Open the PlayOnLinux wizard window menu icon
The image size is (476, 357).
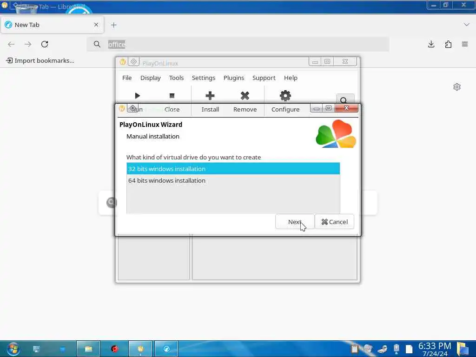pos(132,108)
